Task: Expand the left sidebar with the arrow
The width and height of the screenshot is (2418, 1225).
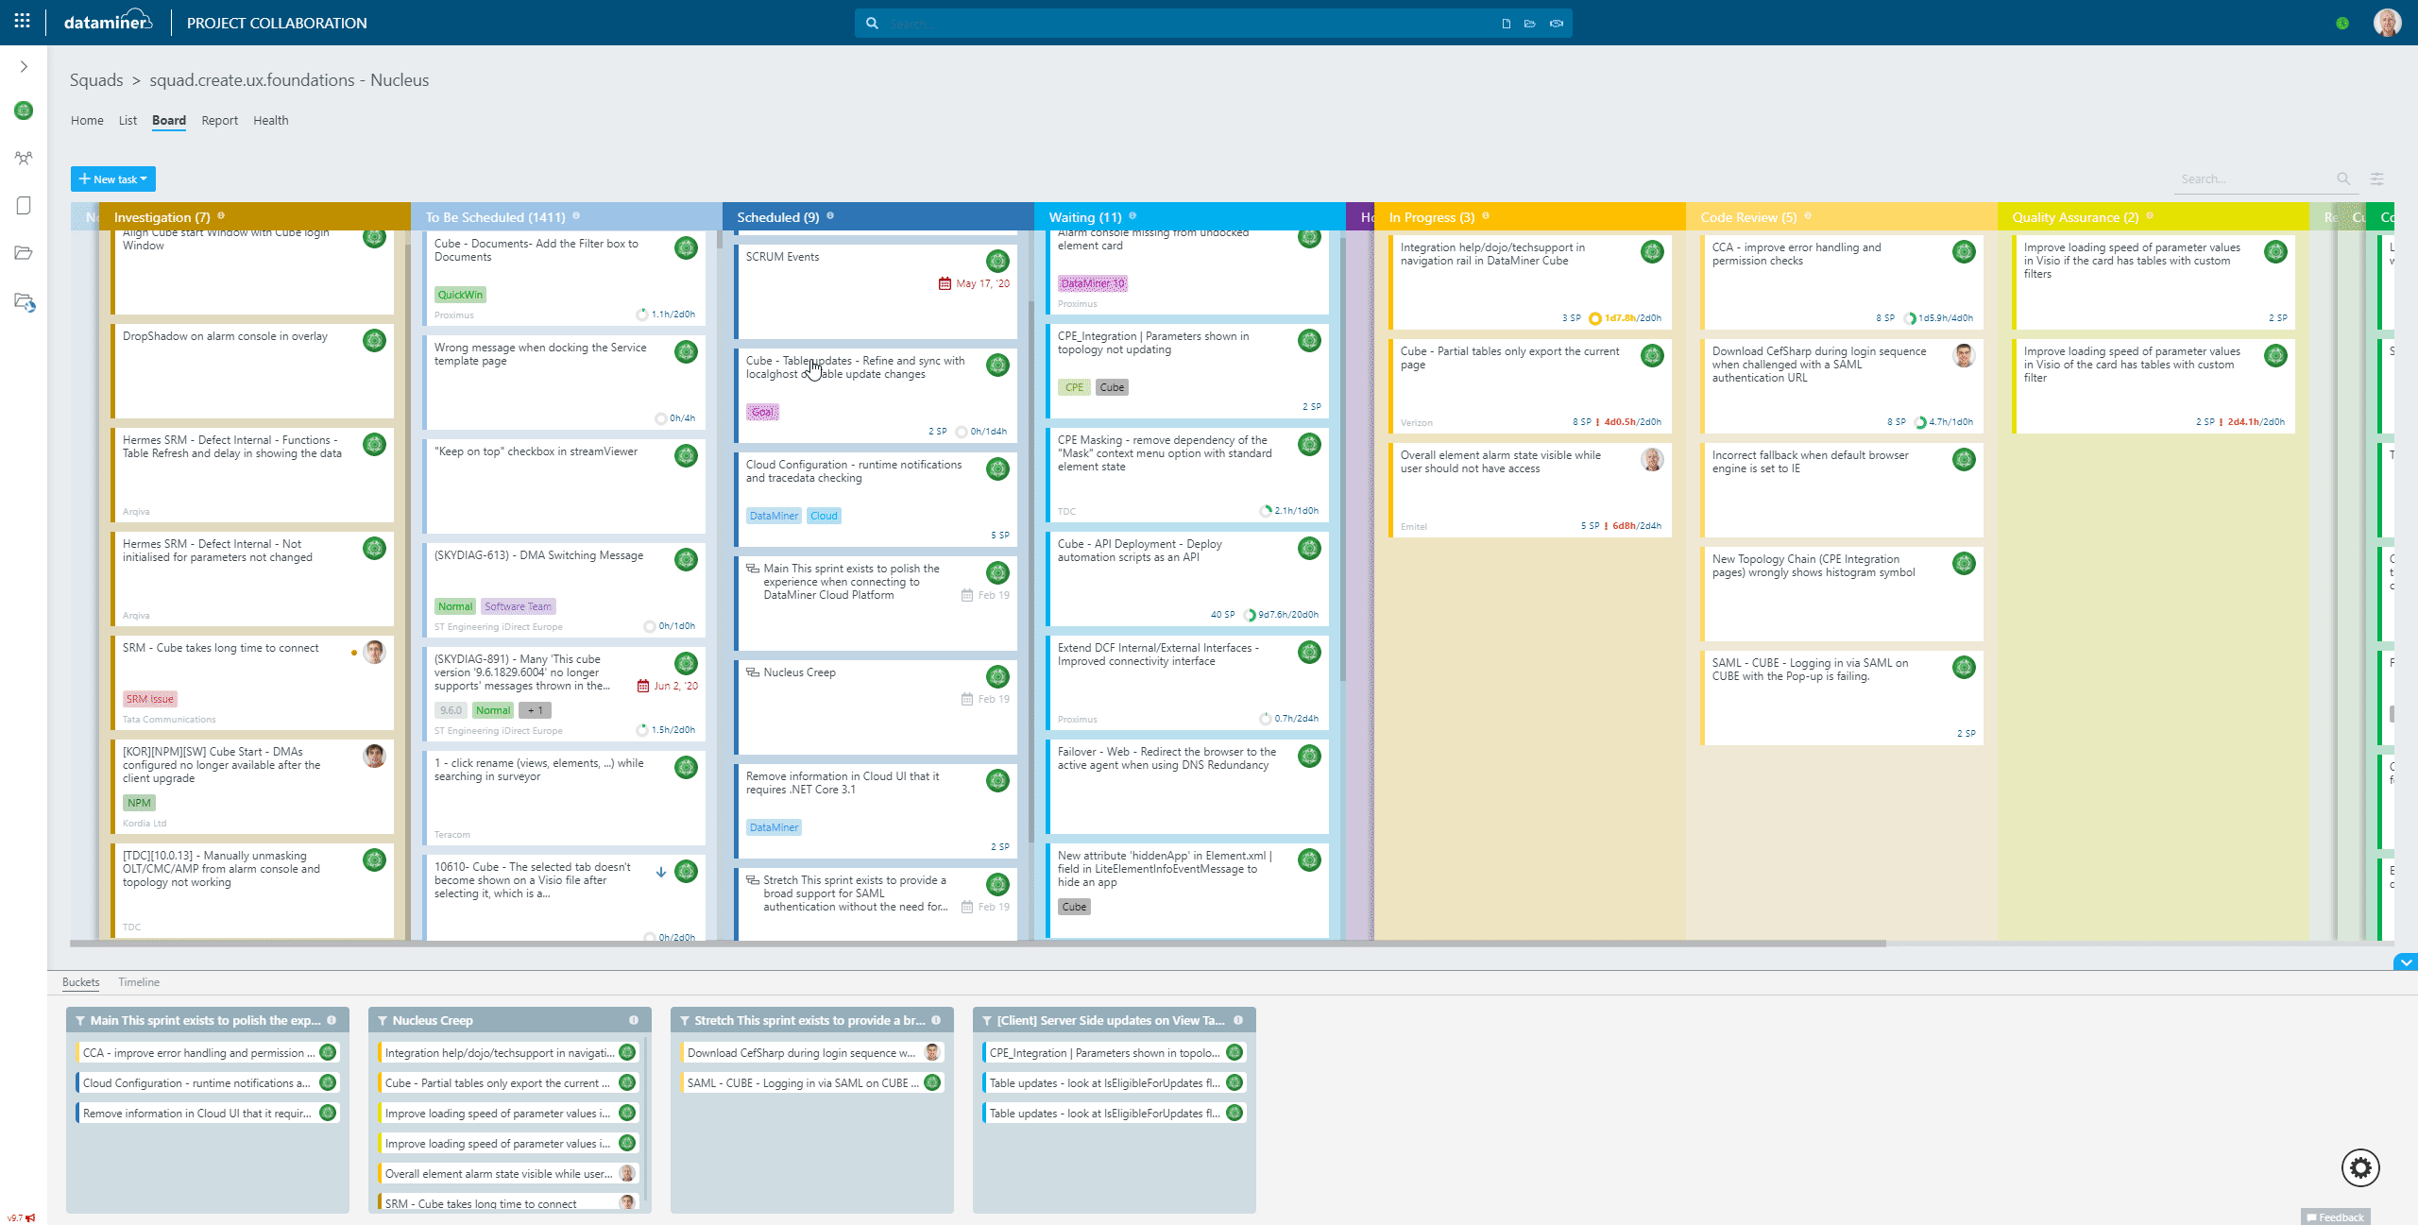Action: 24,67
